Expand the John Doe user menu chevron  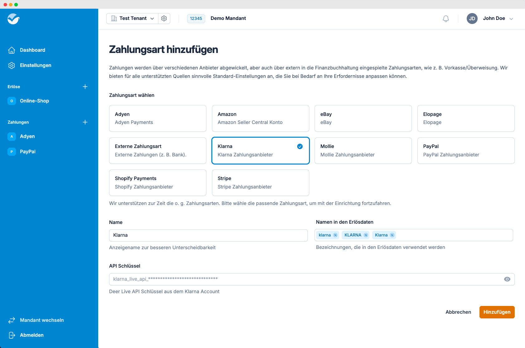(511, 19)
